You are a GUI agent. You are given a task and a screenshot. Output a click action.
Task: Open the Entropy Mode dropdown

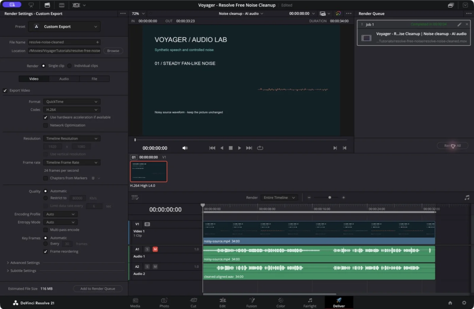pyautogui.click(x=60, y=222)
